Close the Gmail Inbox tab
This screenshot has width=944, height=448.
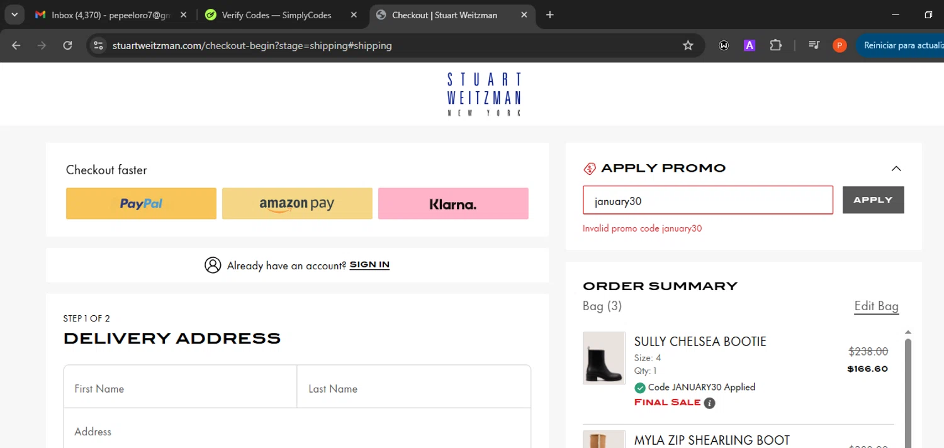click(x=184, y=15)
